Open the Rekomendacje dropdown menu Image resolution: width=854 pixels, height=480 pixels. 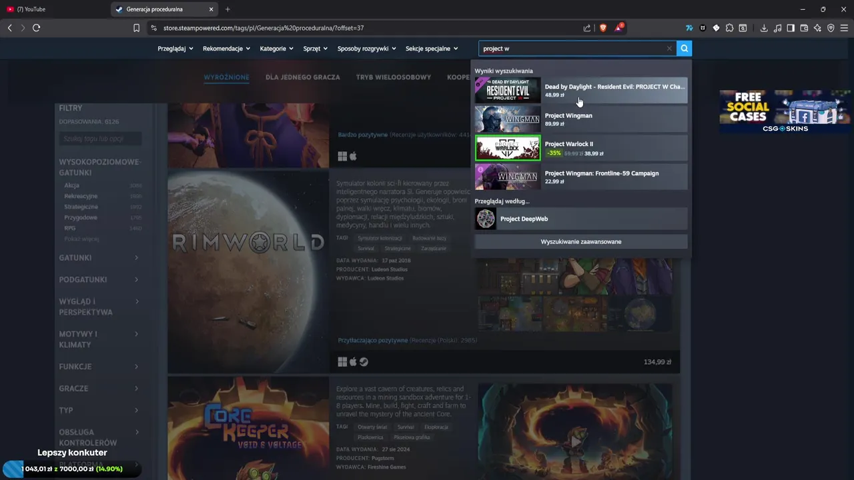(227, 49)
